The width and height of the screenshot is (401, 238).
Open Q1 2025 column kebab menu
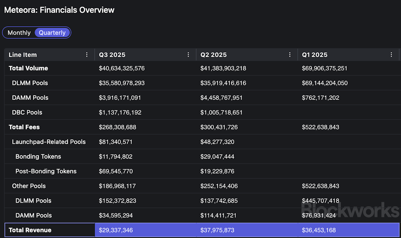pos(391,55)
